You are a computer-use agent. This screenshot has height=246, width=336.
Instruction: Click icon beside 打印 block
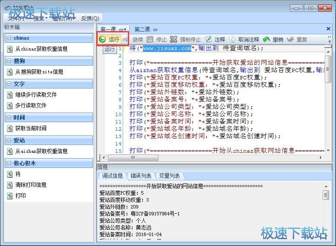[10, 196]
